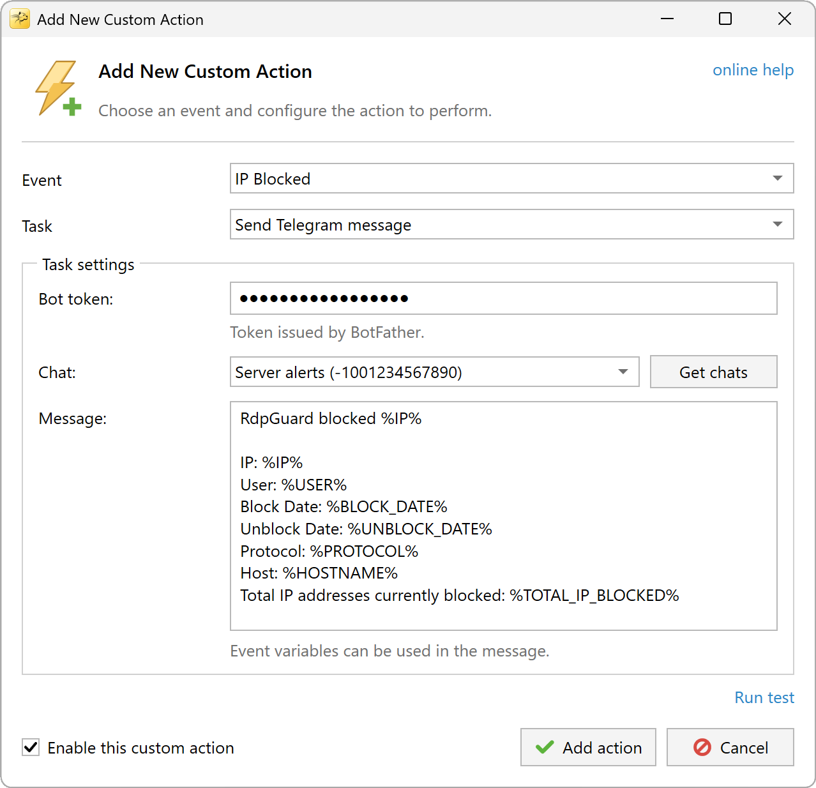Image resolution: width=816 pixels, height=788 pixels.
Task: Expand the Chat dropdown with Server alerts
Action: [434, 372]
